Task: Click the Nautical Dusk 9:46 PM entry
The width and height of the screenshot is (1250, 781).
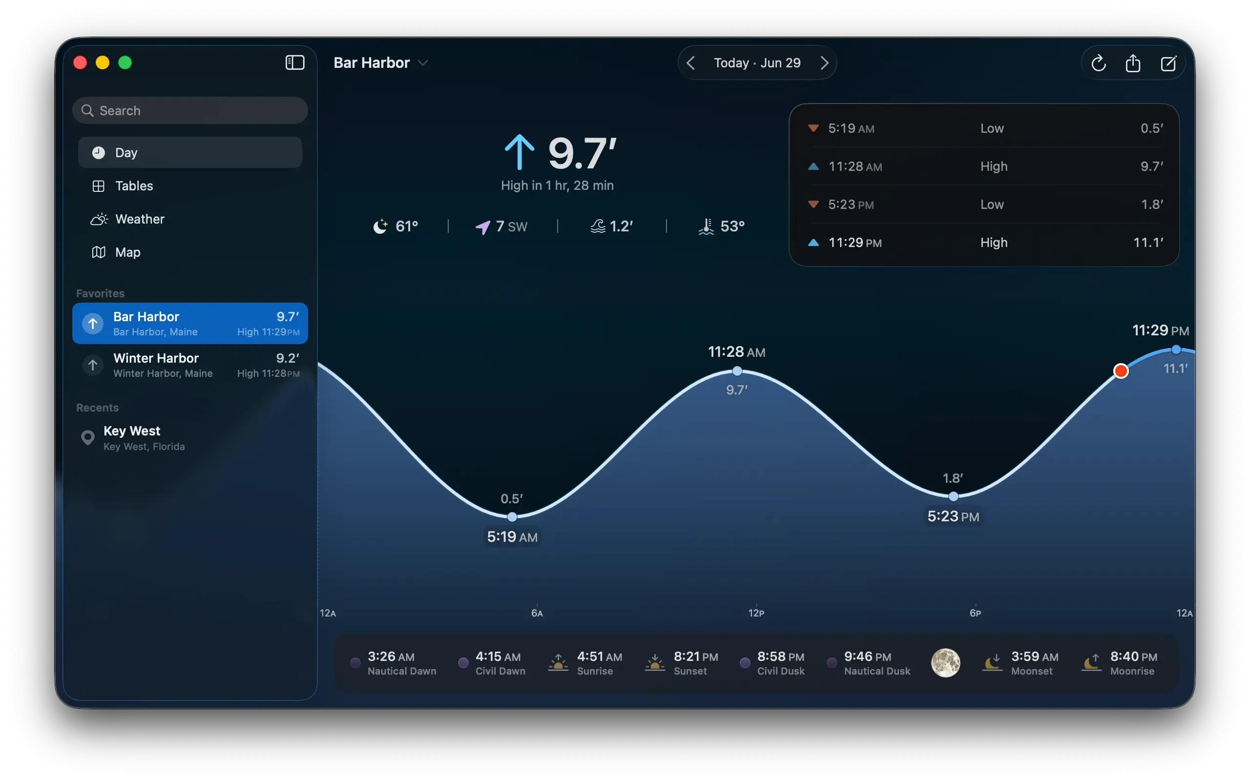Action: 869,663
